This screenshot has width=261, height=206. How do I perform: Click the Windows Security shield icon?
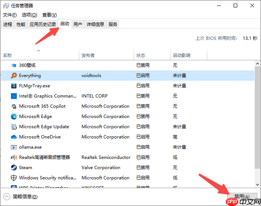(x=14, y=178)
